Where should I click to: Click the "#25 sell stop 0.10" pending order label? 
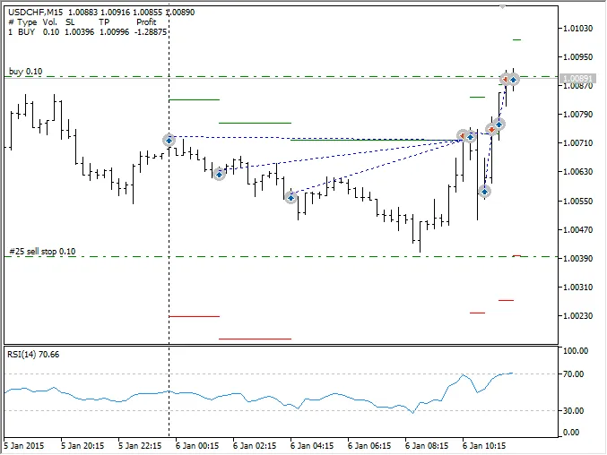tap(42, 252)
